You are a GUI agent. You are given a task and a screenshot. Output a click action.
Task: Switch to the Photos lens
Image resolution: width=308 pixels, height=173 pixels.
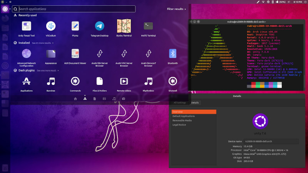pyautogui.click(x=124, y=99)
